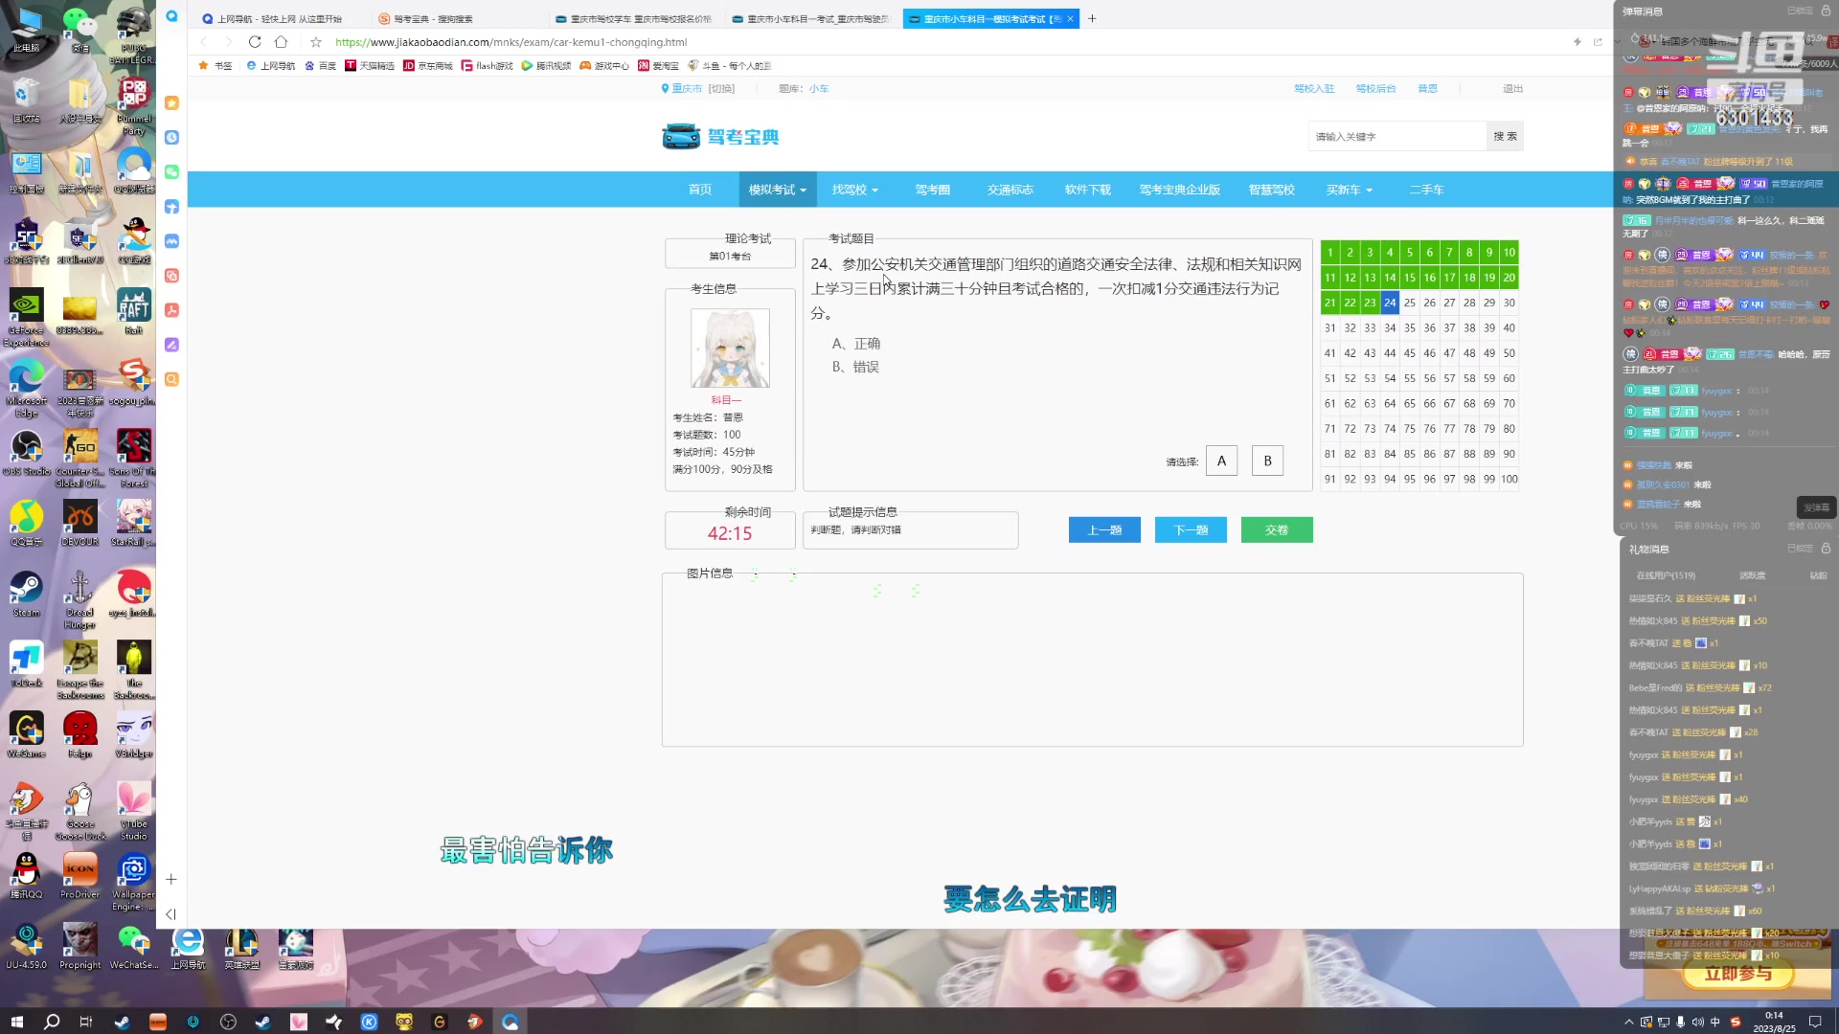Launch OBS Studio from the desktop

tap(26, 450)
